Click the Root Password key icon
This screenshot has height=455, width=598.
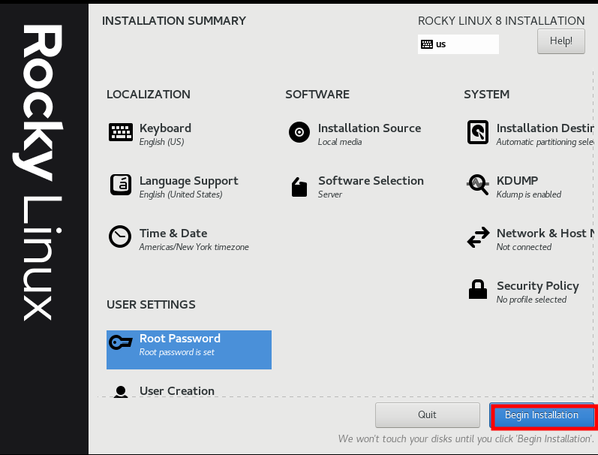[x=121, y=342]
